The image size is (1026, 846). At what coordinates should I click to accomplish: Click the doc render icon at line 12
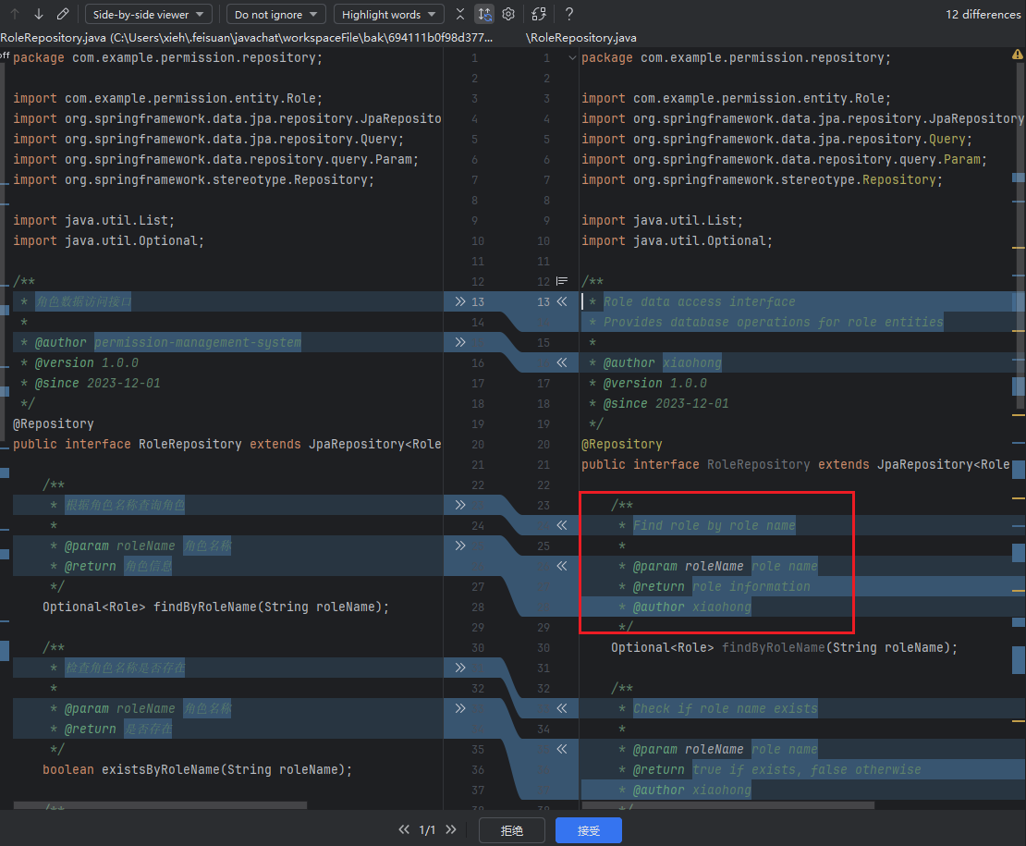pos(561,281)
